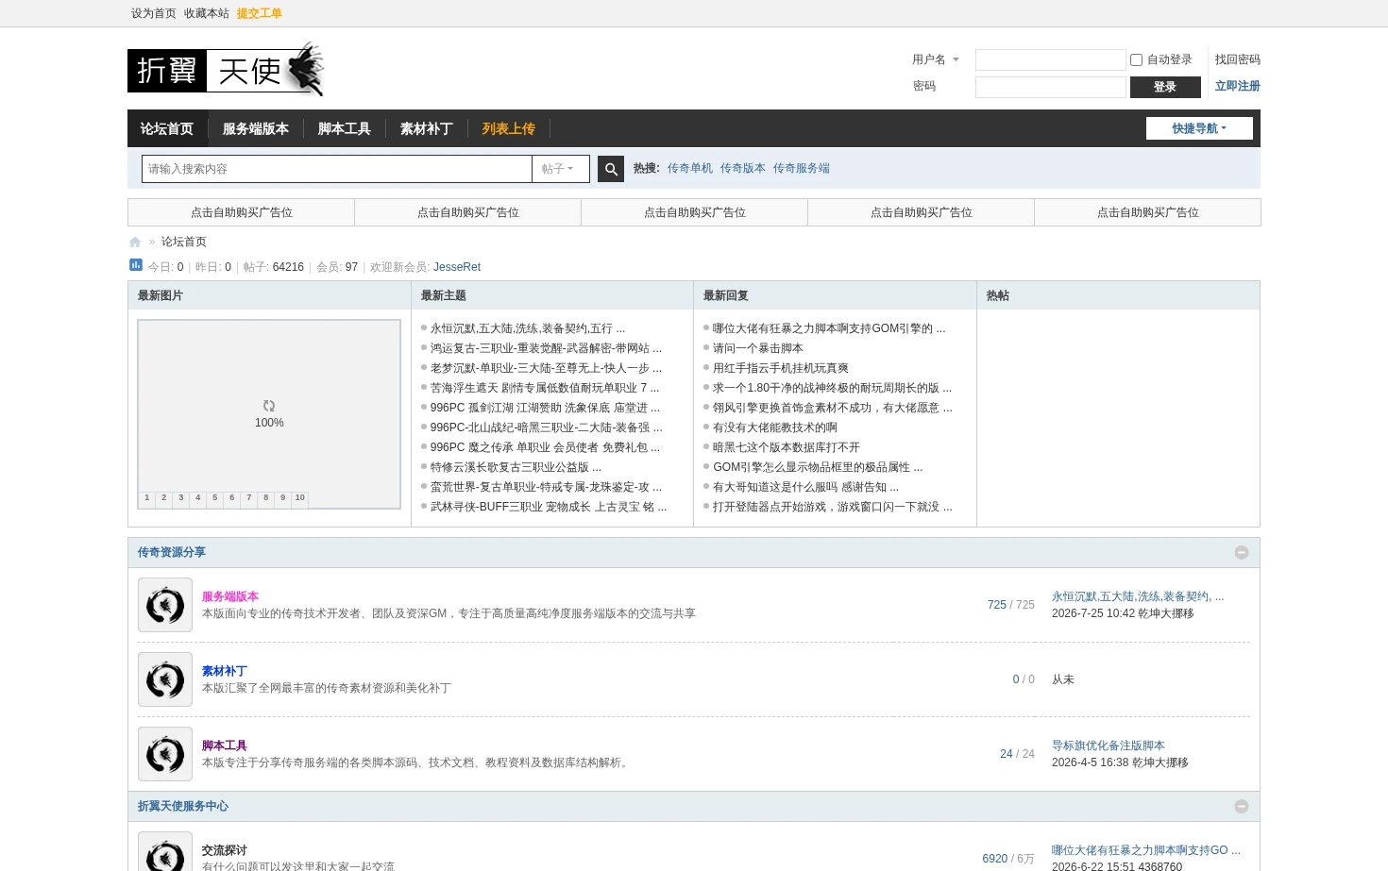1388x871 pixels.
Task: Click the 登录 button
Action: (x=1165, y=87)
